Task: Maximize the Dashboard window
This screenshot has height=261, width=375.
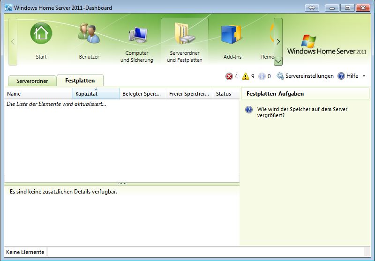Action: pos(347,7)
